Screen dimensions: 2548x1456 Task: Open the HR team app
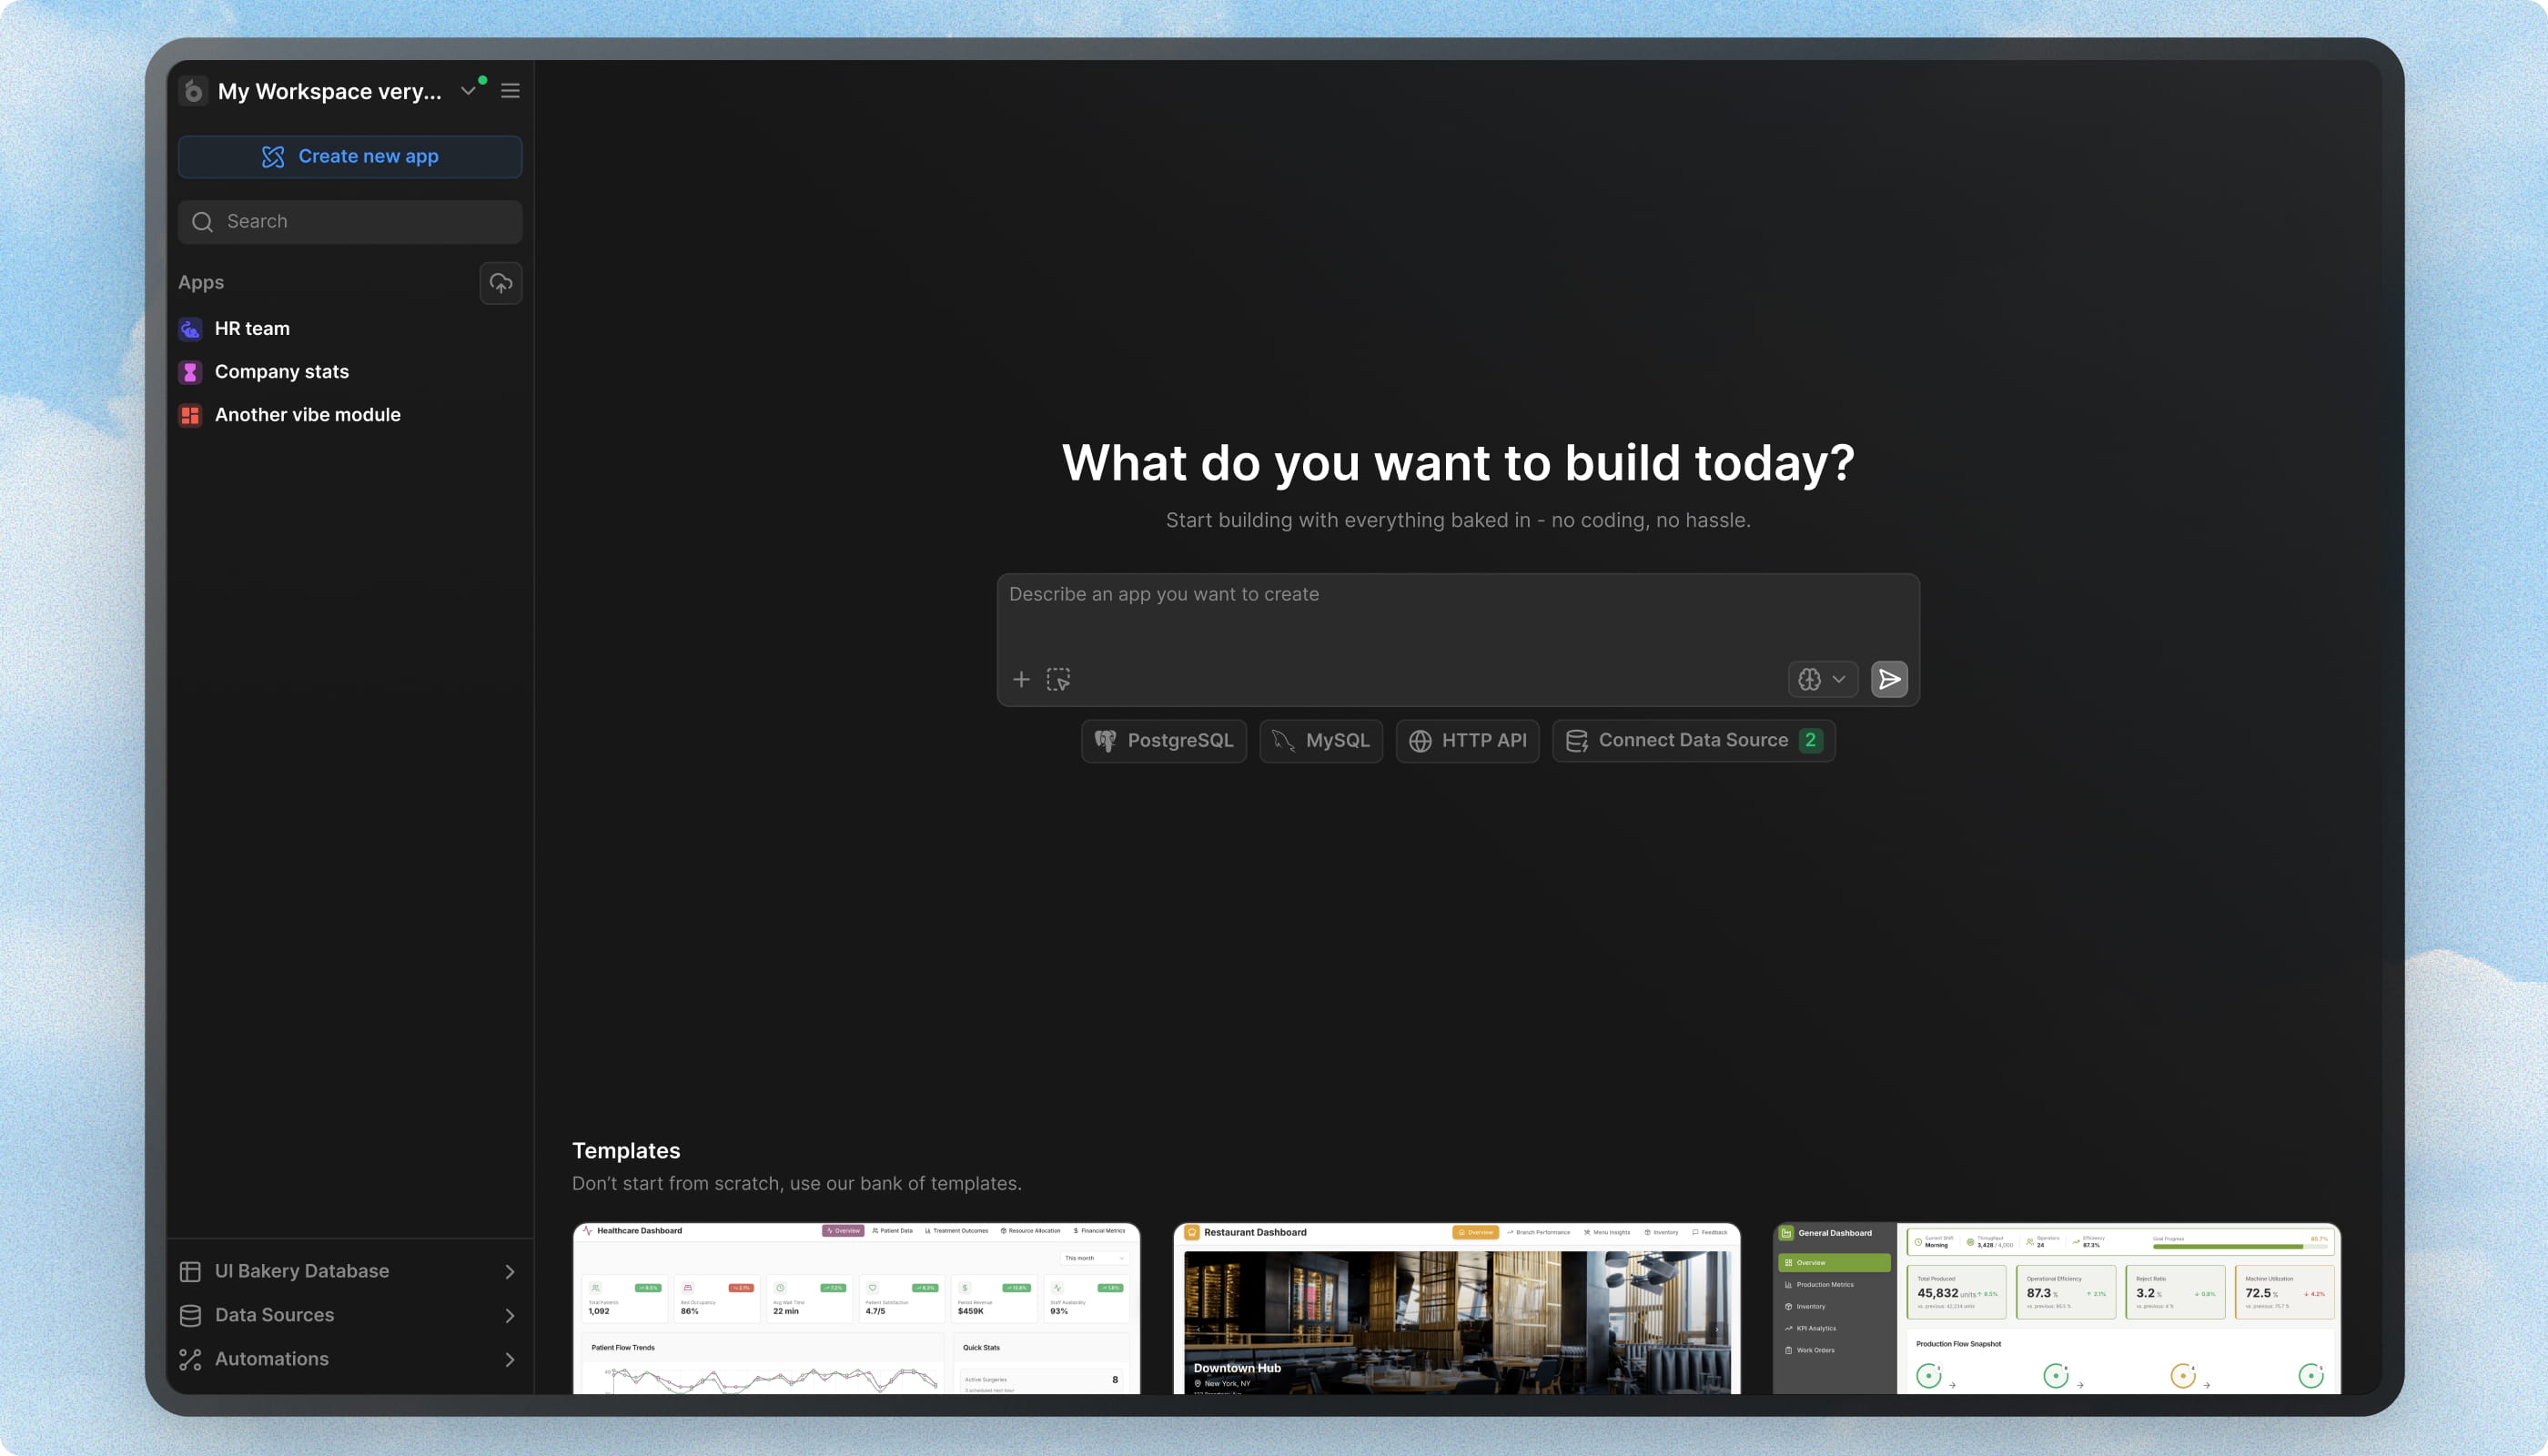tap(252, 328)
